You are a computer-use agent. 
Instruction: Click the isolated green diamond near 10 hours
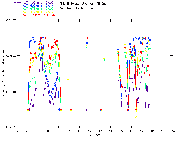[x=68, y=90]
